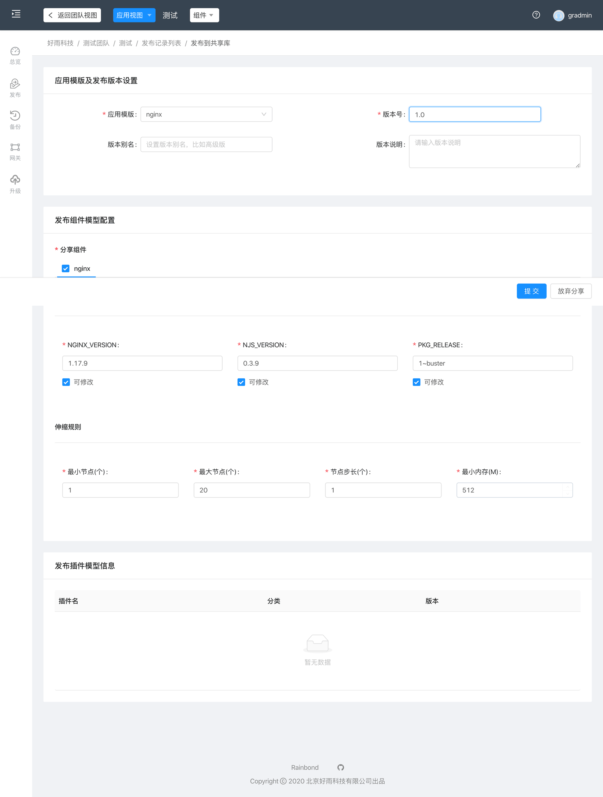Open the 组件 dropdown
This screenshot has height=797, width=603.
[x=204, y=15]
